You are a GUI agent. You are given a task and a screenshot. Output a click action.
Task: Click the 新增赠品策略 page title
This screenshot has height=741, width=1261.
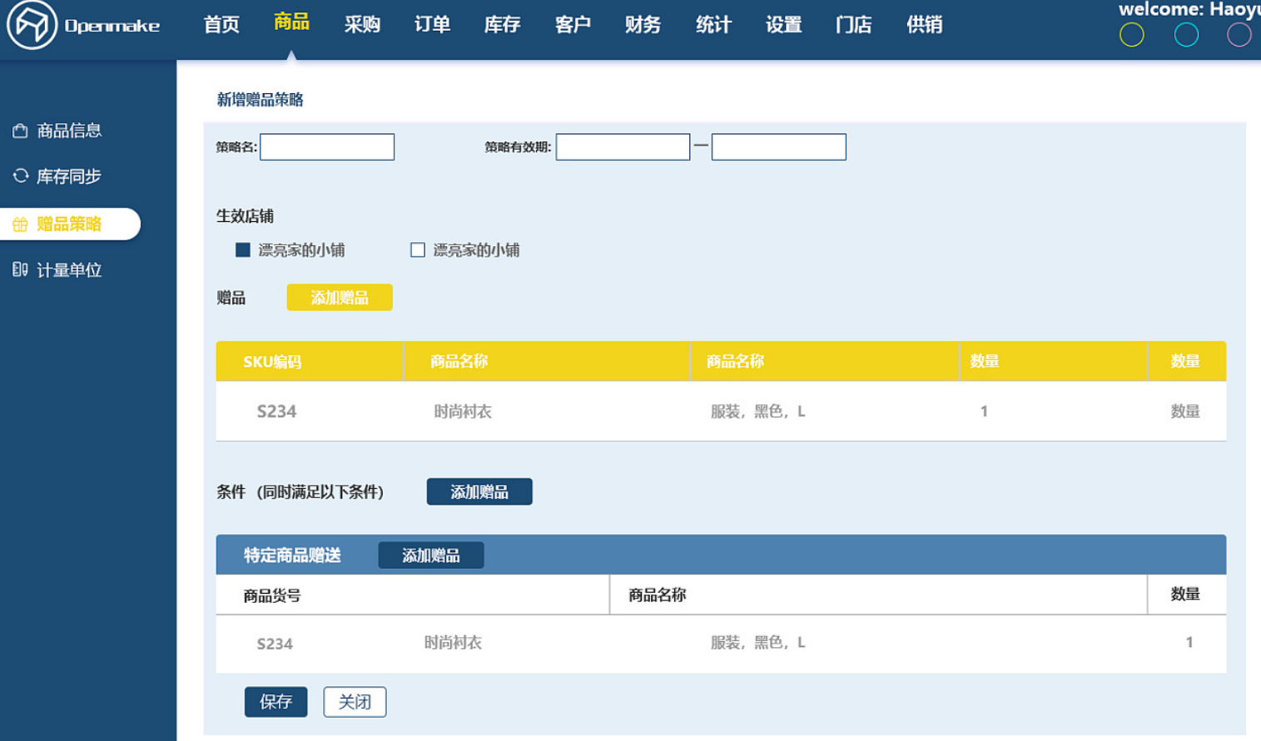coord(260,100)
